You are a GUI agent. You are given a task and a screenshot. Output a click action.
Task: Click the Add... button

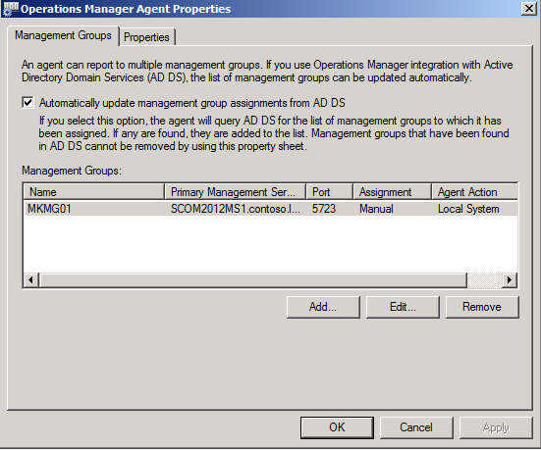click(323, 307)
